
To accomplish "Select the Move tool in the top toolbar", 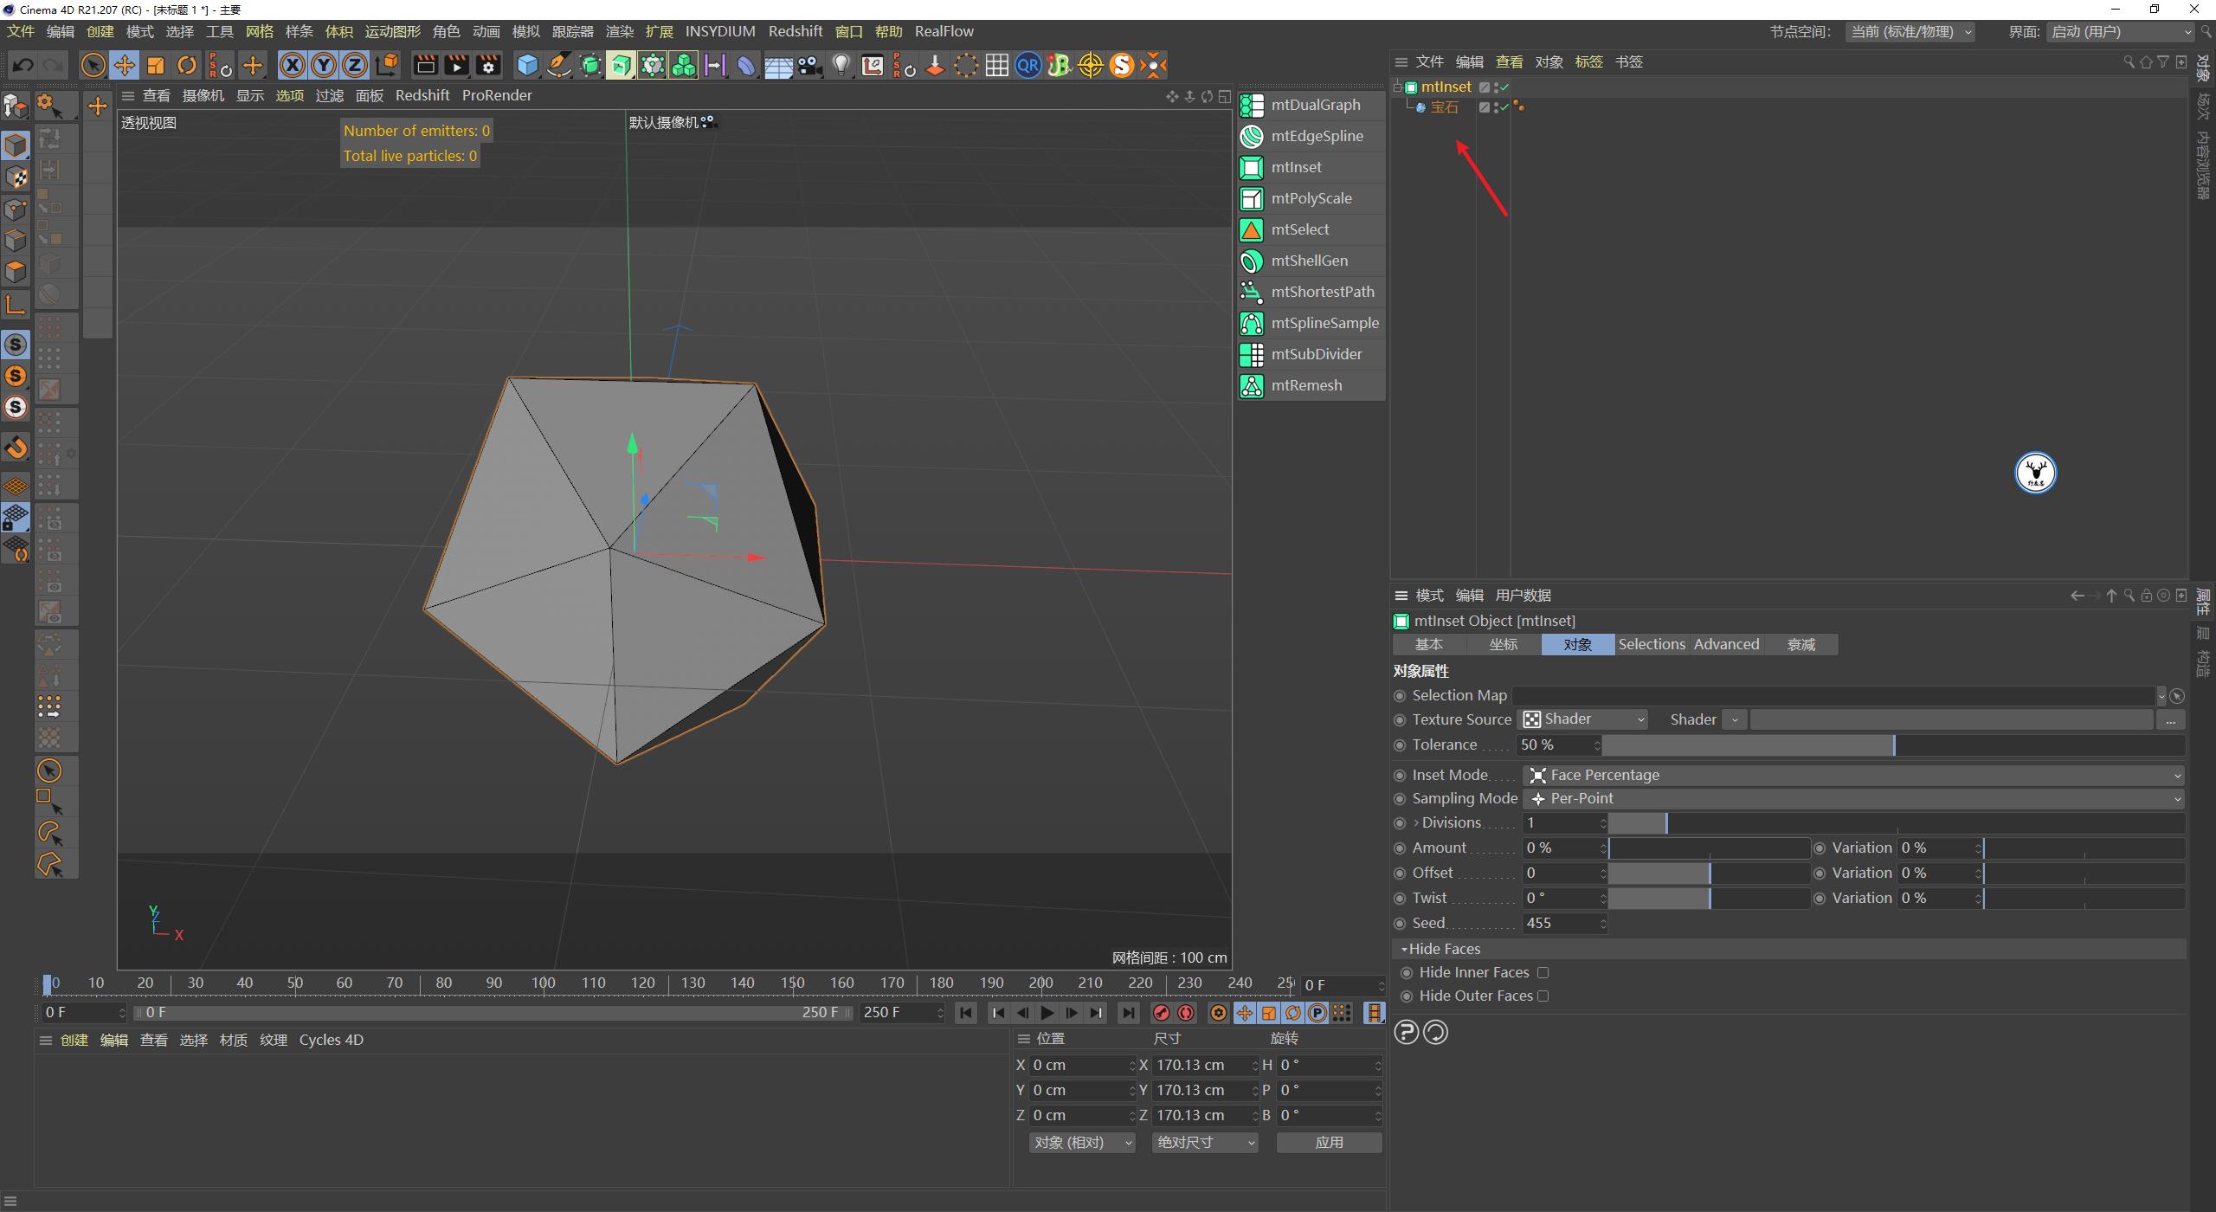I will click(x=124, y=65).
